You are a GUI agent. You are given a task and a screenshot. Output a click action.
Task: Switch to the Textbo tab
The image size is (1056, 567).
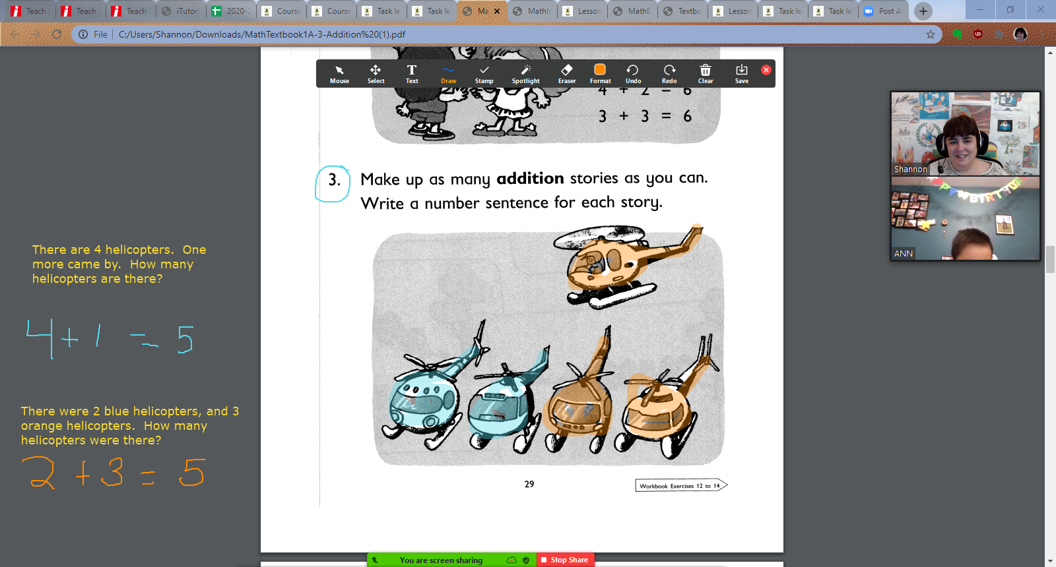[x=683, y=11]
